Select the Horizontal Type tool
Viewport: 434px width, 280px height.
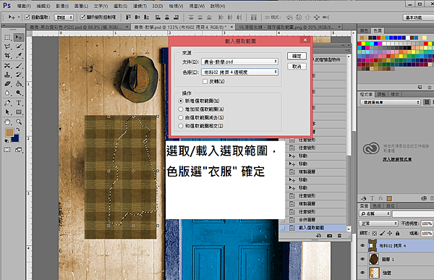pyautogui.click(x=19, y=103)
